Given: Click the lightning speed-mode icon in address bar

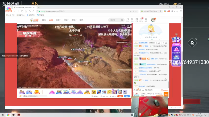Looking at the screenshot, I should pos(131,11).
